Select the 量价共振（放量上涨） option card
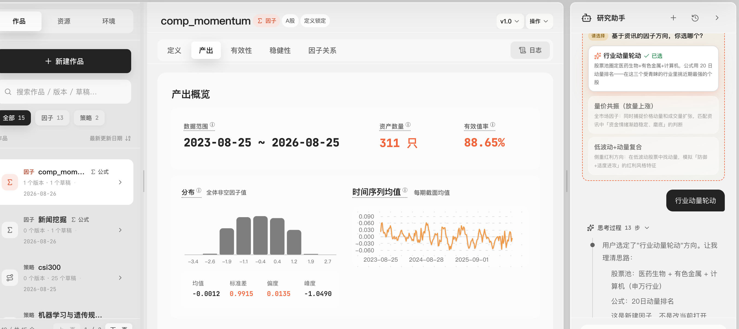The image size is (739, 329). (653, 115)
